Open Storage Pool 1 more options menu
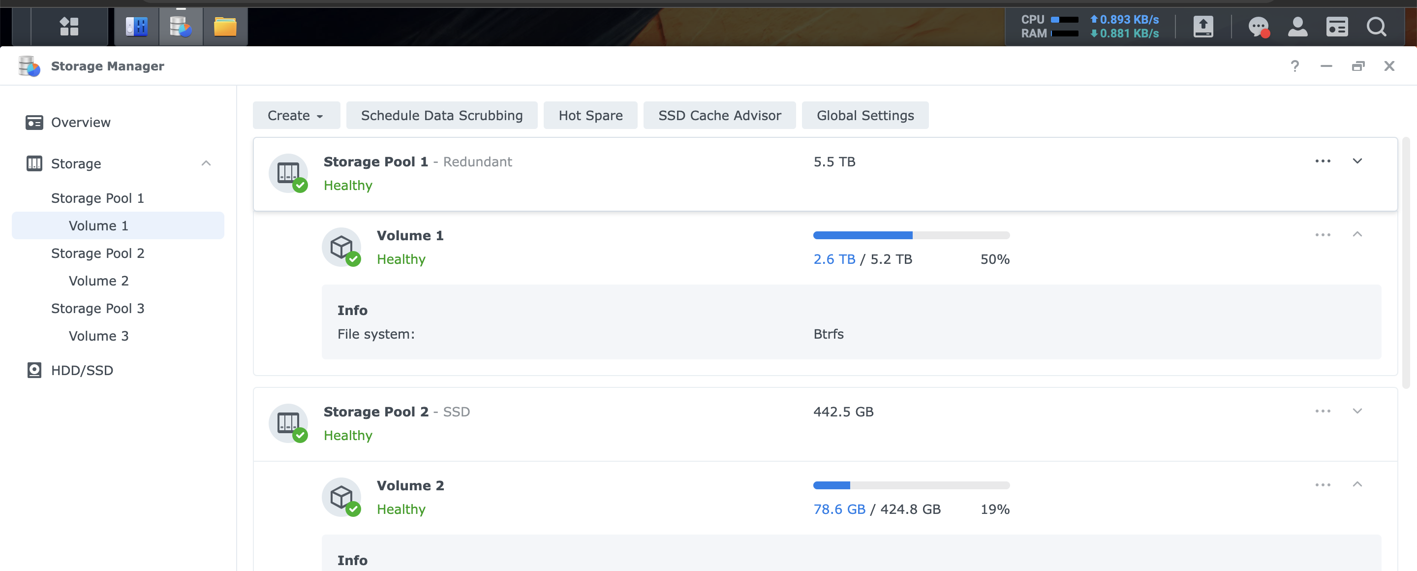This screenshot has height=571, width=1417. click(x=1323, y=161)
